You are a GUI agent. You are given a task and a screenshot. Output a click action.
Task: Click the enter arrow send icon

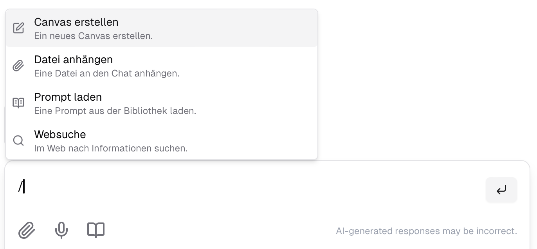[501, 190]
